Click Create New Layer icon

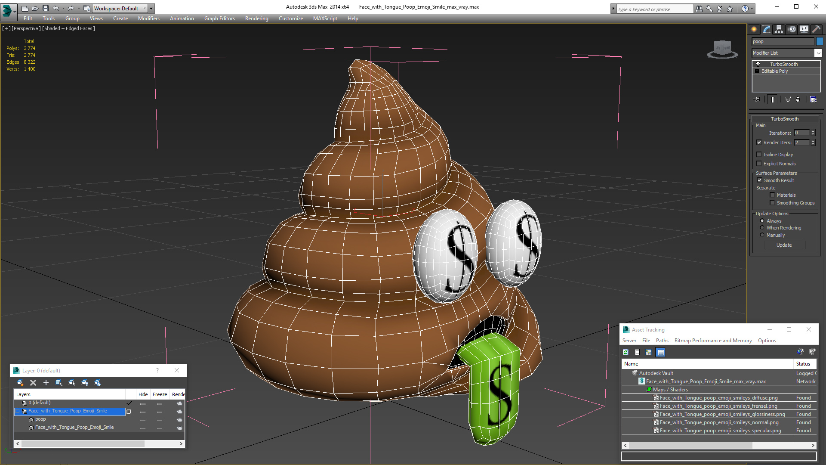(20, 383)
